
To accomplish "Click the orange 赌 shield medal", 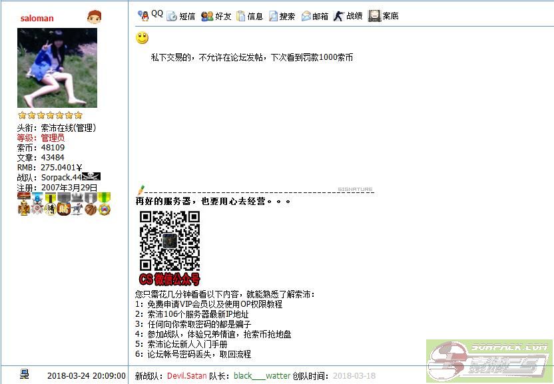I will pos(64,204).
